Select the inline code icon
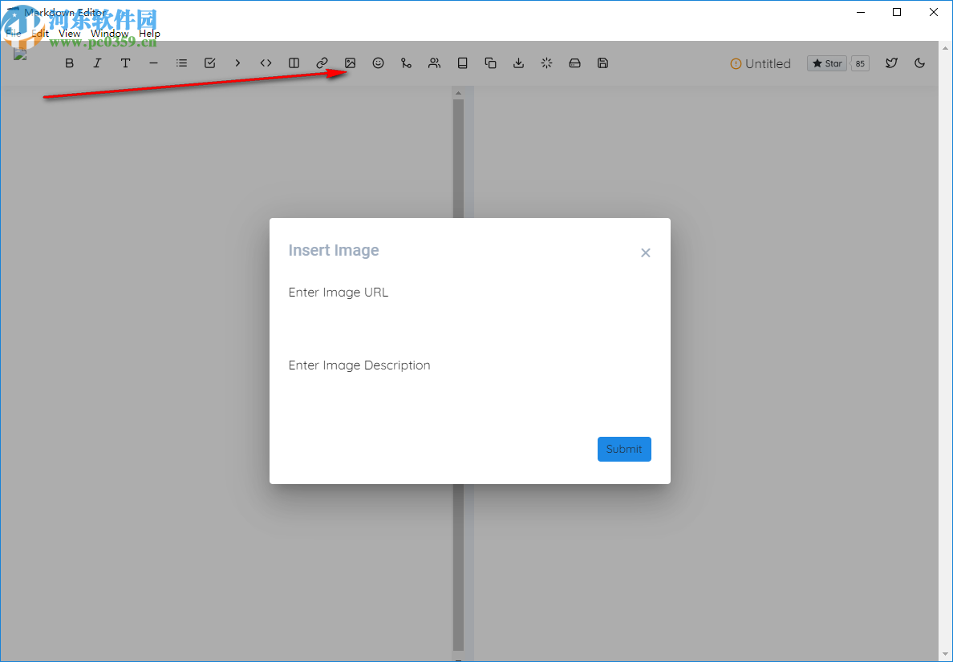This screenshot has width=953, height=662. tap(266, 63)
